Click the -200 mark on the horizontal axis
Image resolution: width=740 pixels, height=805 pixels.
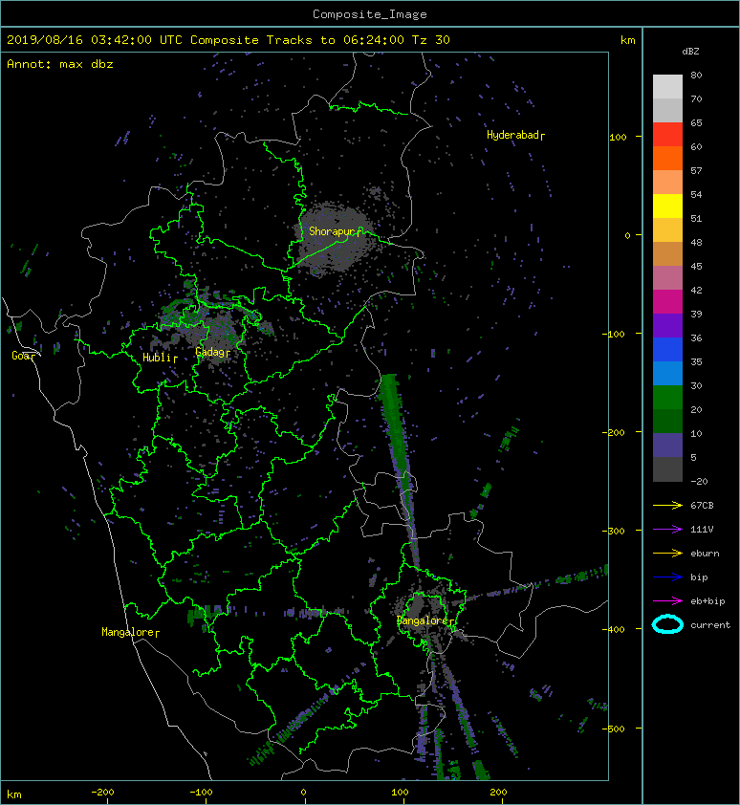(x=102, y=793)
